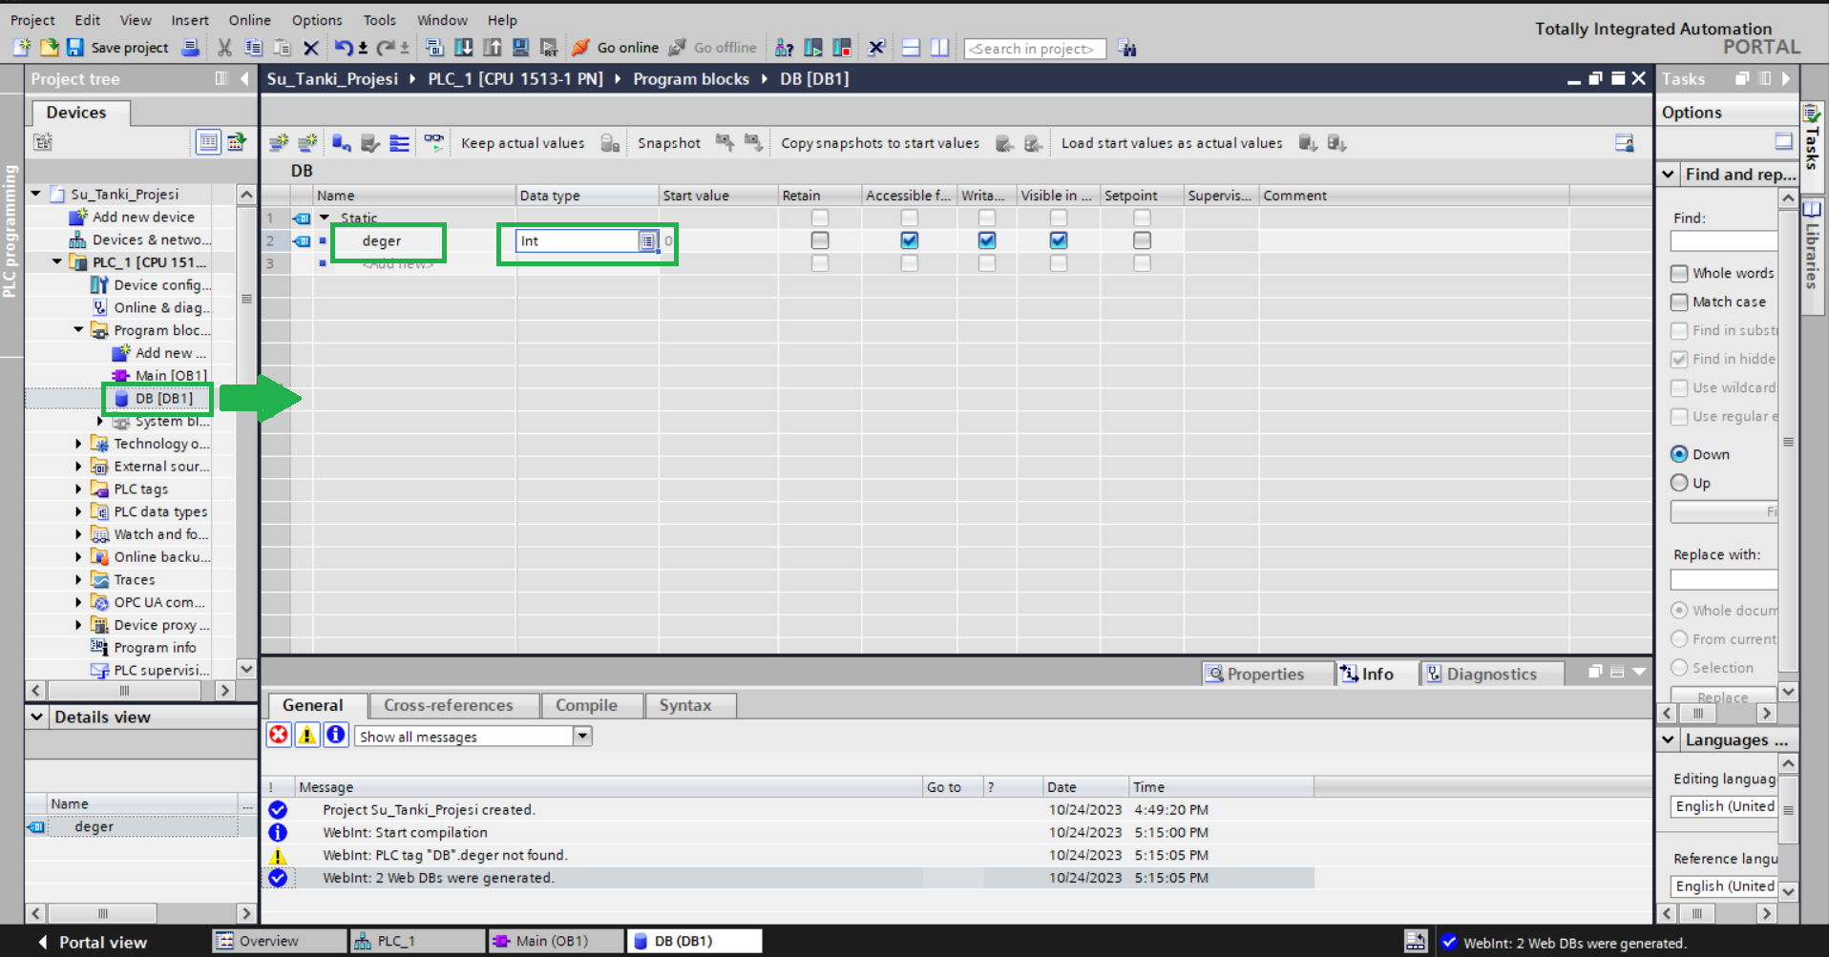
Task: Click the Undo arrow icon
Action: [x=343, y=48]
